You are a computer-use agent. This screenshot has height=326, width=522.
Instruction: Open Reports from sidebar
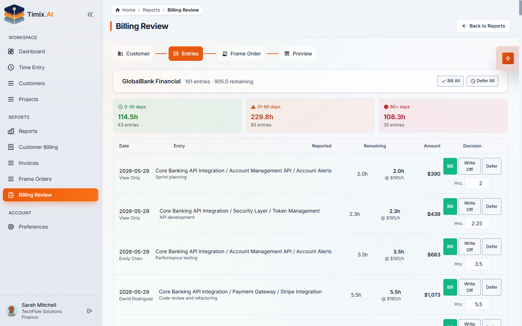[x=50, y=131]
